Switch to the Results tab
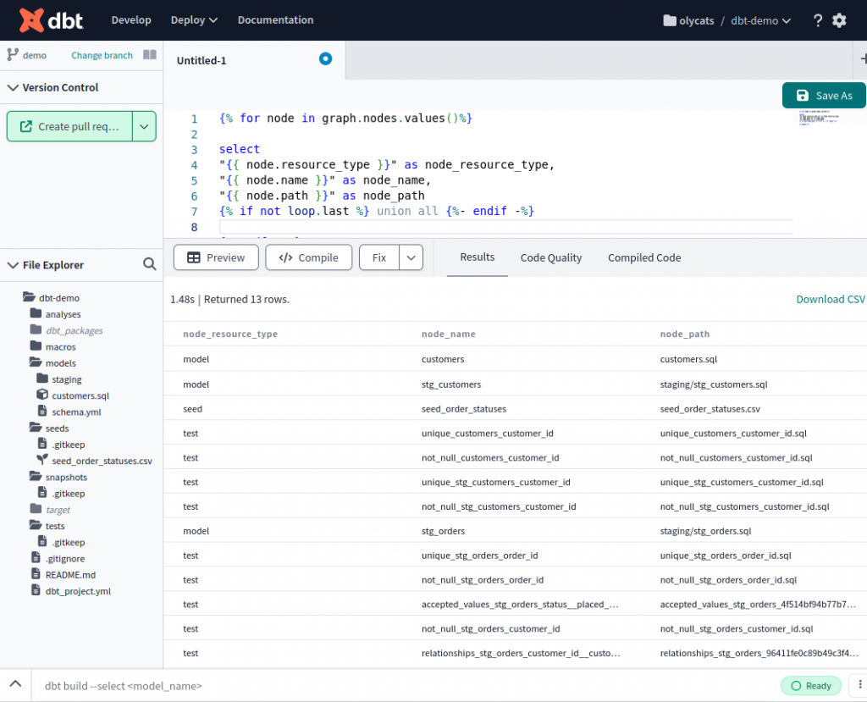 pyautogui.click(x=478, y=257)
